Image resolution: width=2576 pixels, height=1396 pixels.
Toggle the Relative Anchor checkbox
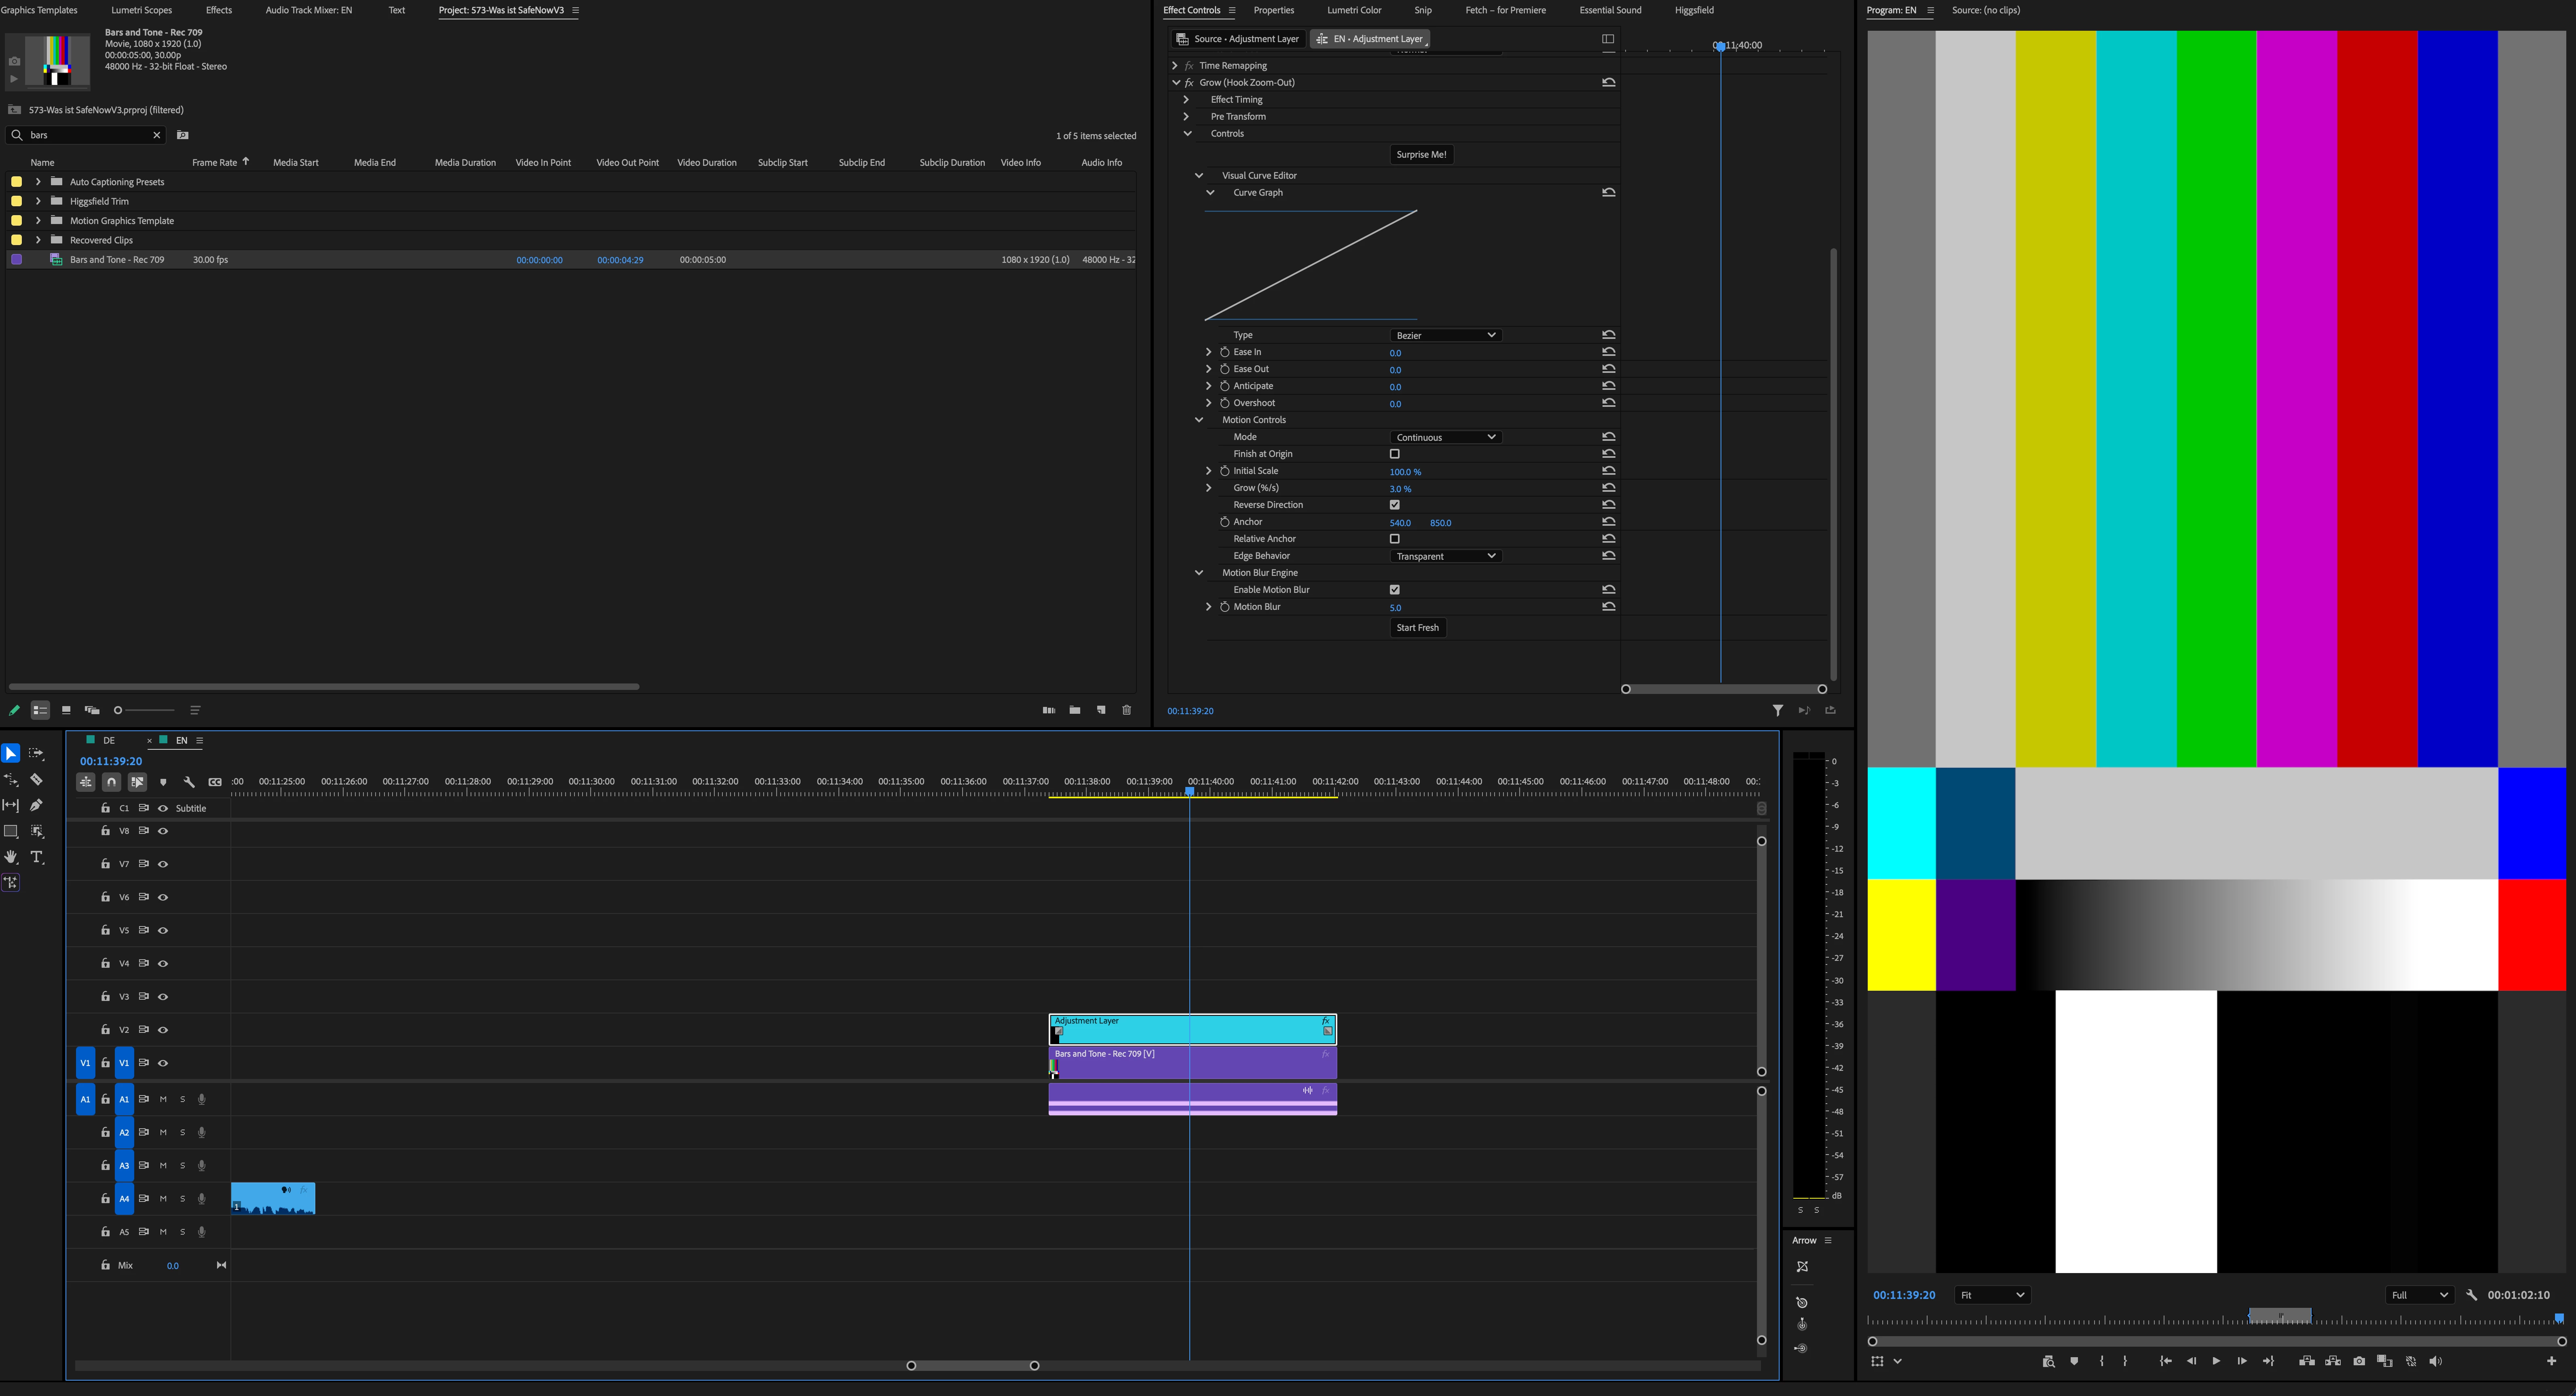click(1395, 539)
